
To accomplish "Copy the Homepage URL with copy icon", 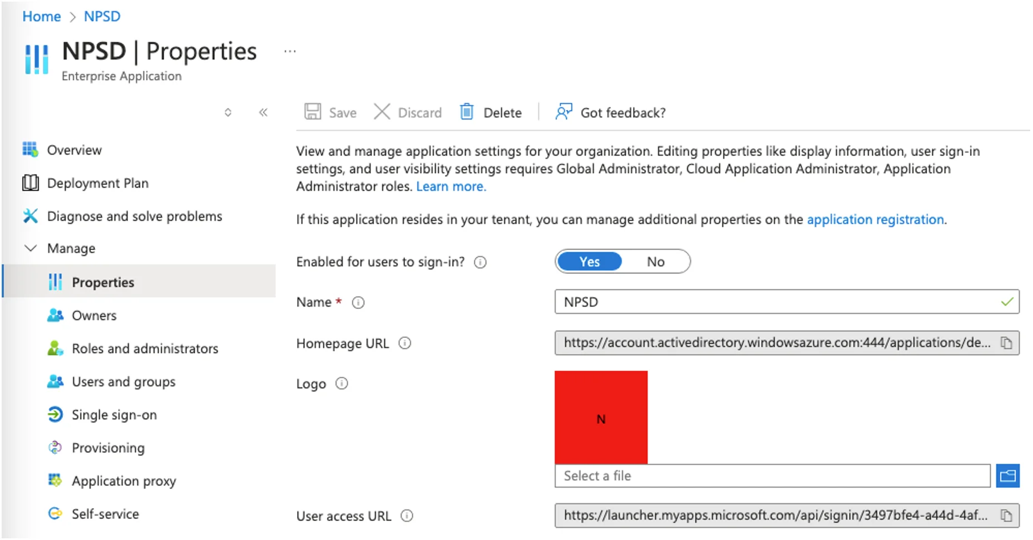I will point(1006,343).
